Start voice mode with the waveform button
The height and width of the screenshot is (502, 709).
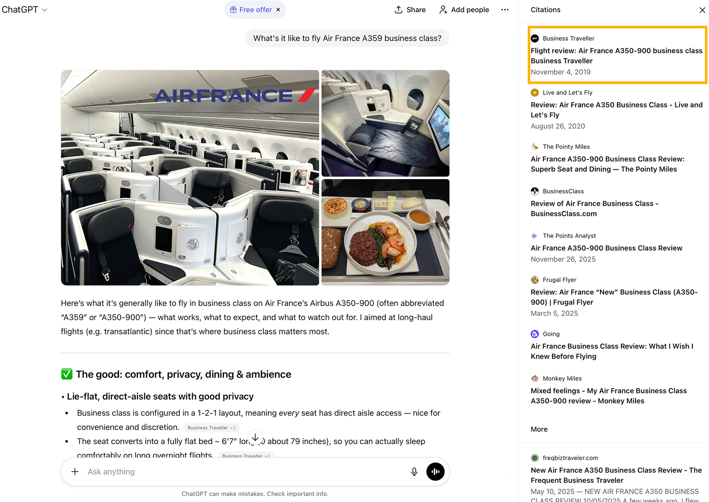tap(435, 472)
